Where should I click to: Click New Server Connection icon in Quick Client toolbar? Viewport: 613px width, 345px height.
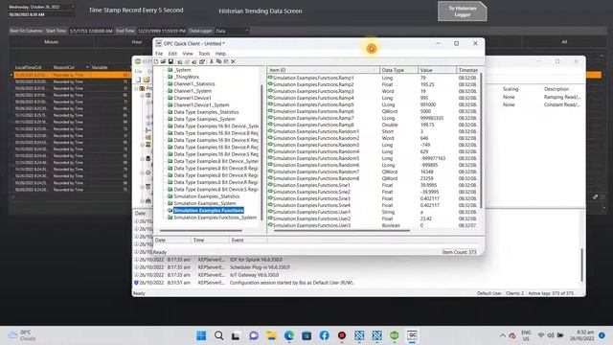coord(180,61)
